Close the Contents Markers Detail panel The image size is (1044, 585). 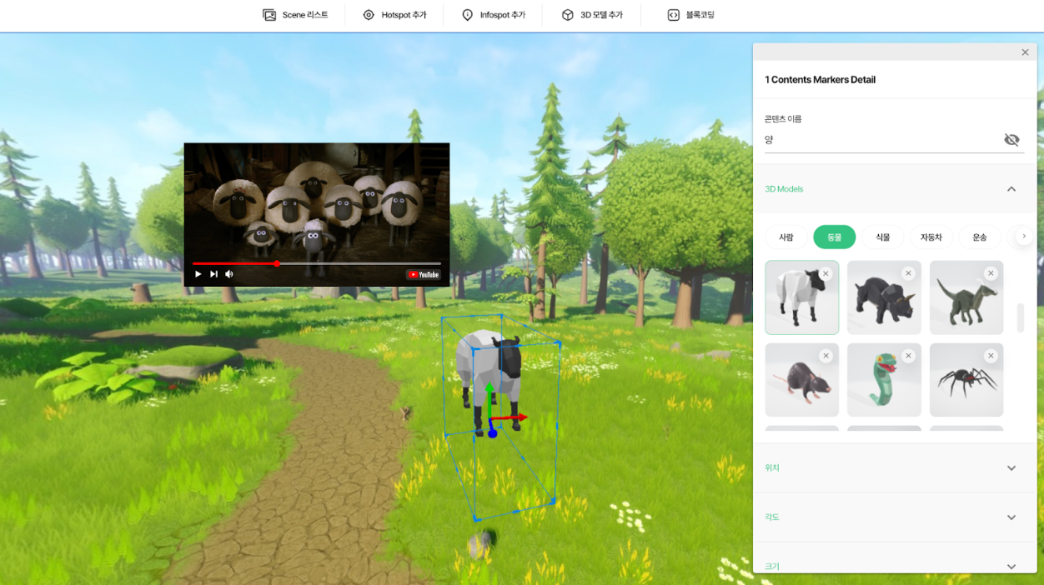point(1025,52)
